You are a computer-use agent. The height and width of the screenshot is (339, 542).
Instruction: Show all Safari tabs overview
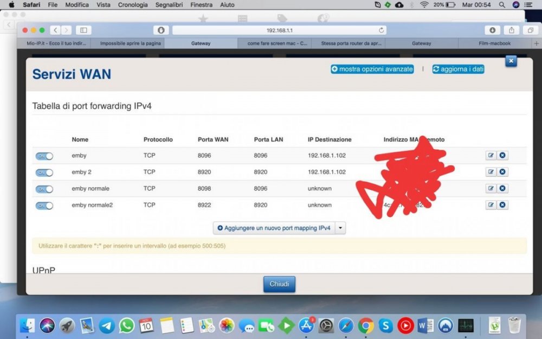coord(531,30)
